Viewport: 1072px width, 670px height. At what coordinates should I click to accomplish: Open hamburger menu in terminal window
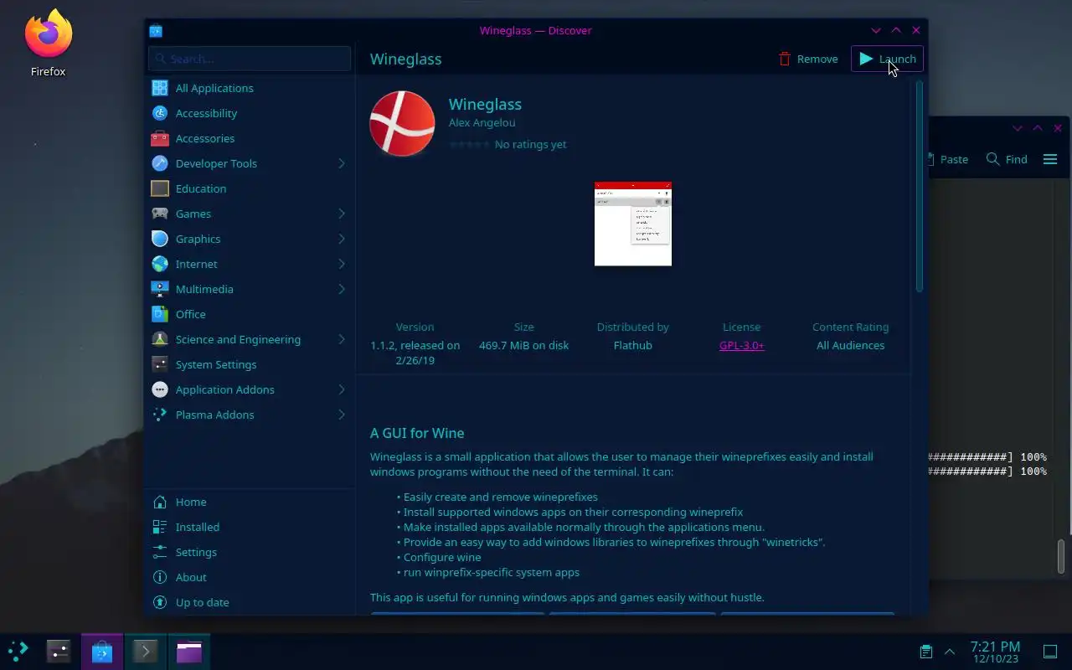pyautogui.click(x=1050, y=159)
